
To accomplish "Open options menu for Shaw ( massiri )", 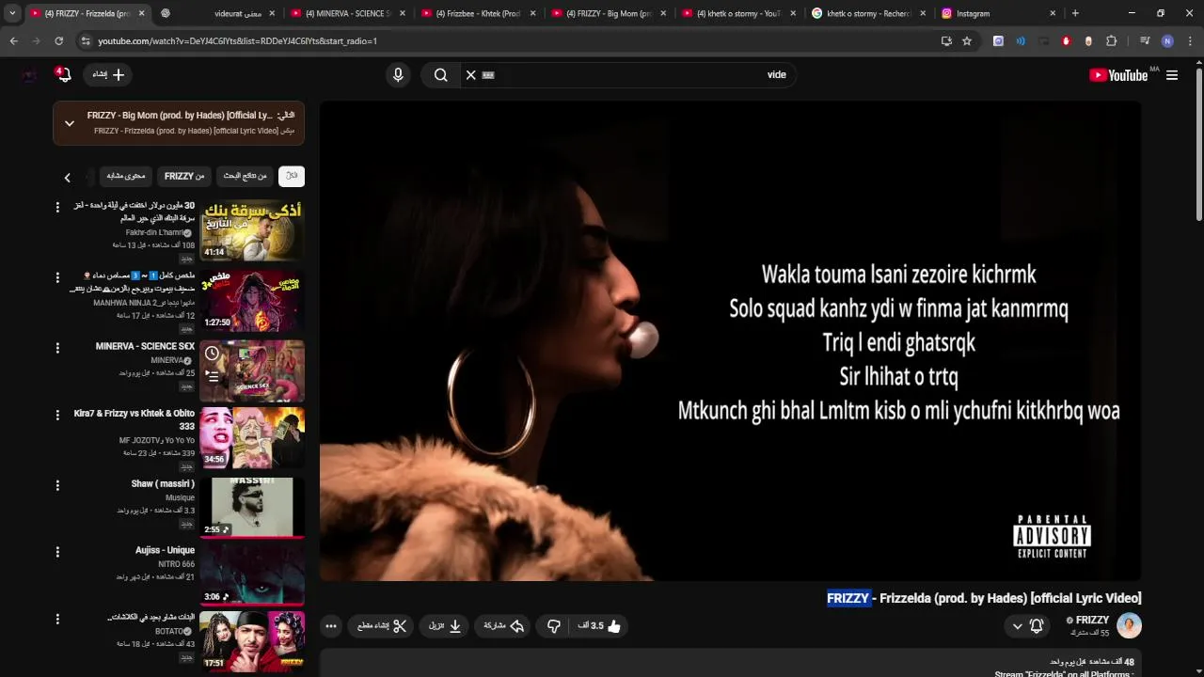I will tap(57, 485).
